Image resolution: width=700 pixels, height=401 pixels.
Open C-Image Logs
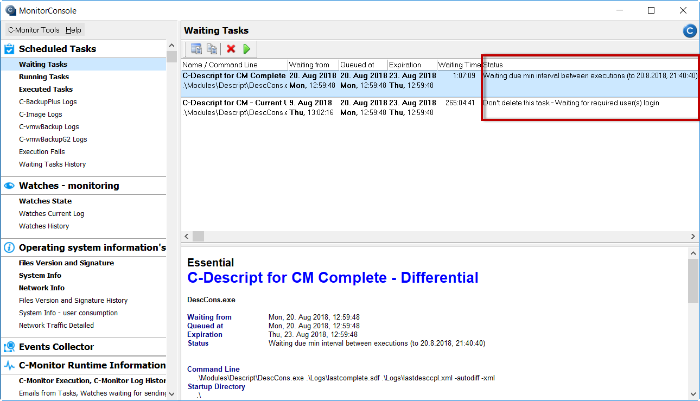point(41,114)
